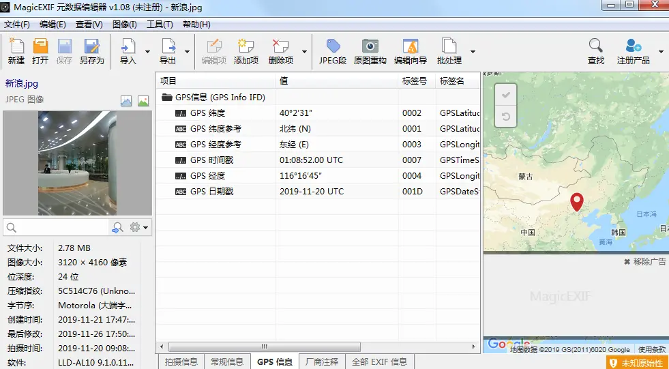Image resolution: width=669 pixels, height=369 pixels.
Task: Switch to the GPS 信息 tab
Action: 275,361
